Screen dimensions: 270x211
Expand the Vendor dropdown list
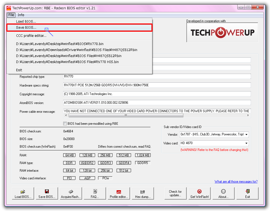246,134
